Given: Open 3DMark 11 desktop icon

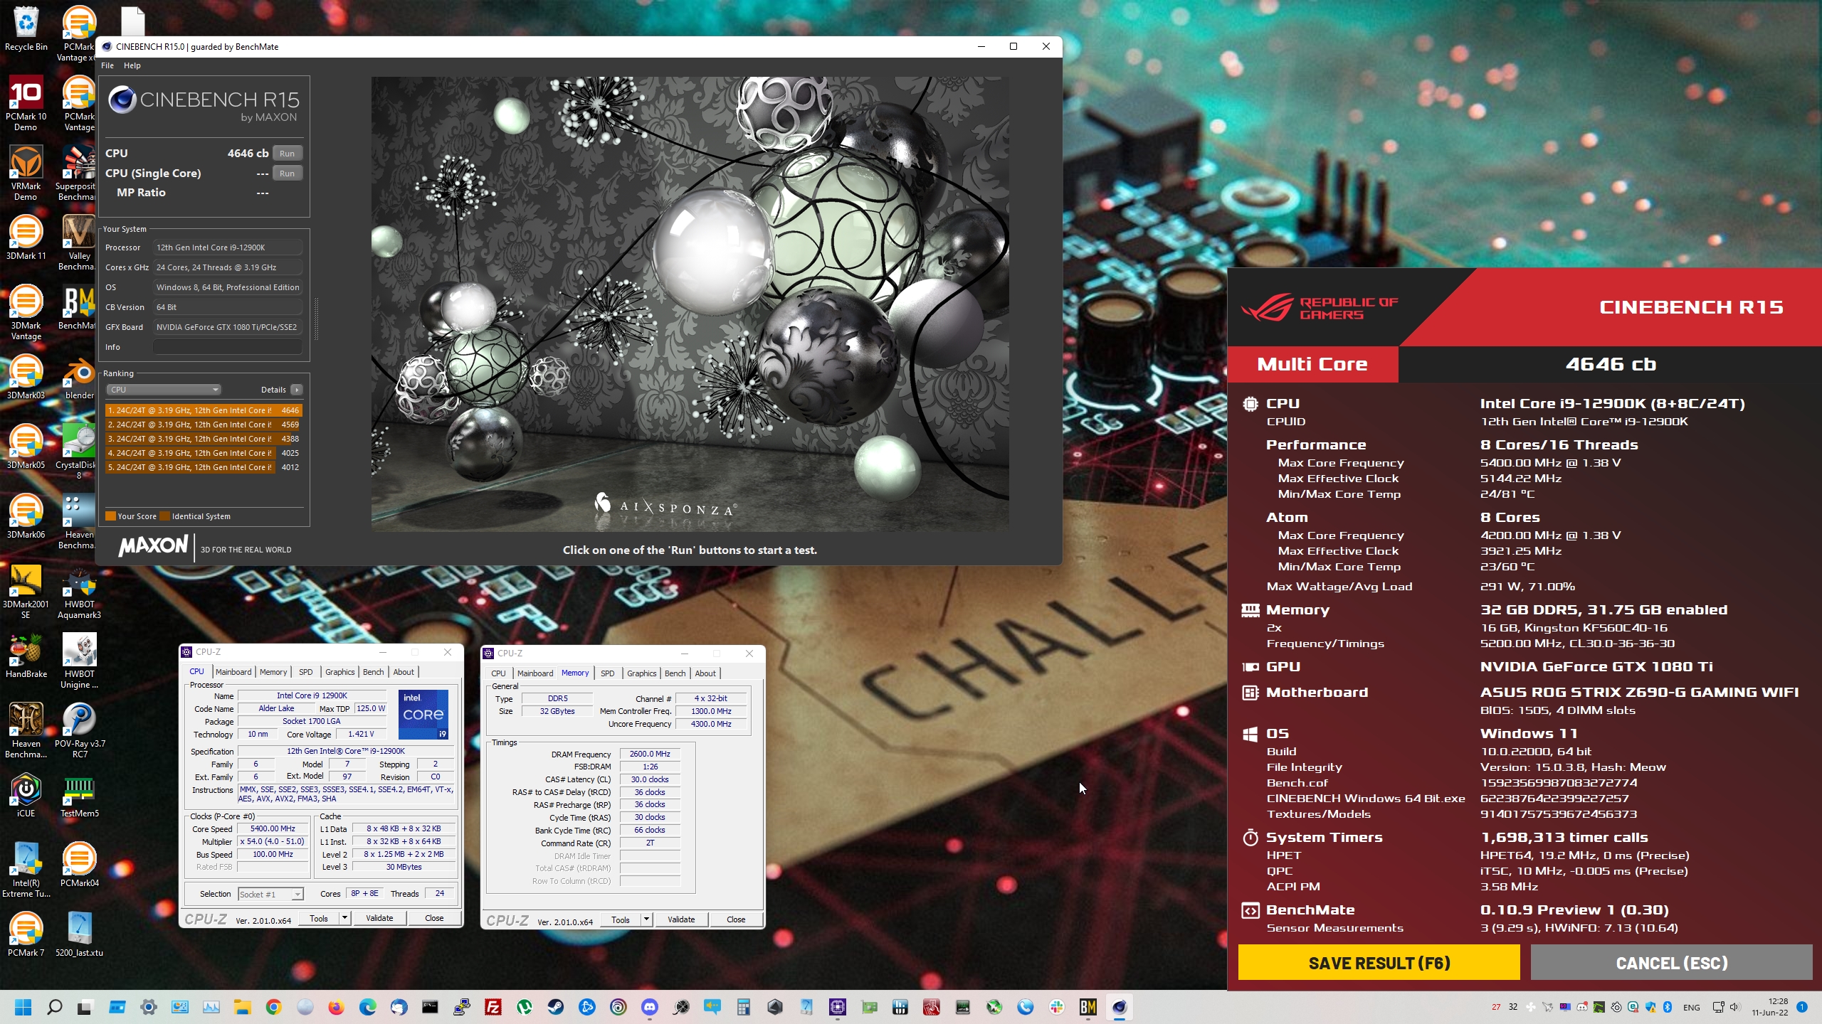Looking at the screenshot, I should point(26,238).
